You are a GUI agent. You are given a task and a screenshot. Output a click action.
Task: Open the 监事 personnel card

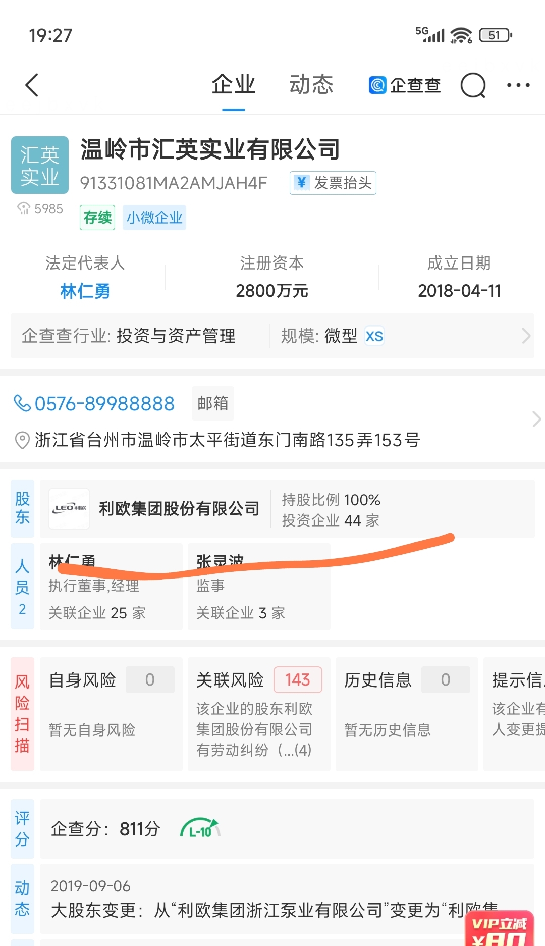[x=259, y=587]
